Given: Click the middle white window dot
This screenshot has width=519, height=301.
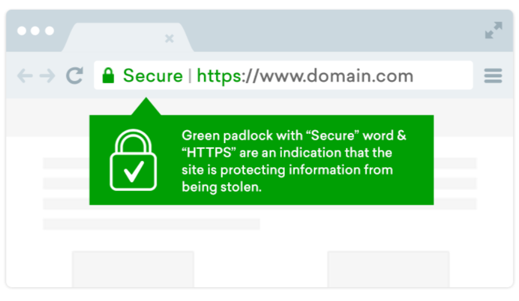Looking at the screenshot, I should coord(36,31).
